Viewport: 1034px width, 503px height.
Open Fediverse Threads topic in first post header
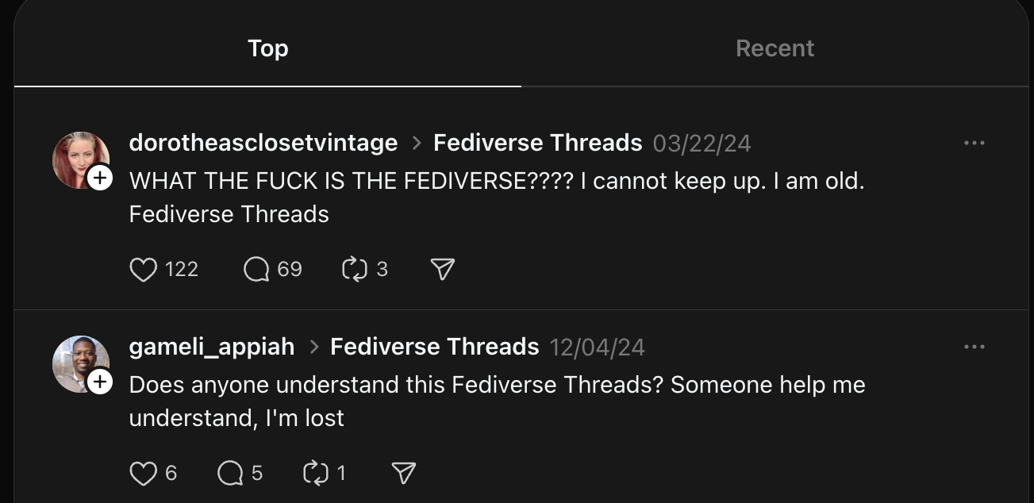click(537, 143)
